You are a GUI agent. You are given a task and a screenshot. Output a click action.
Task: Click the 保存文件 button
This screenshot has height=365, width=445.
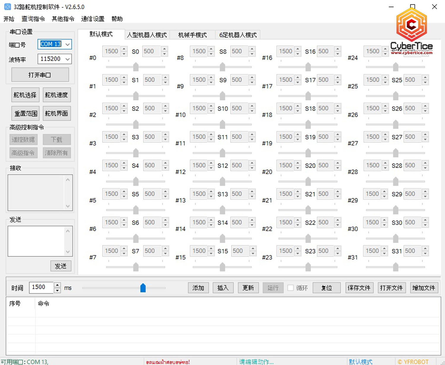359,288
